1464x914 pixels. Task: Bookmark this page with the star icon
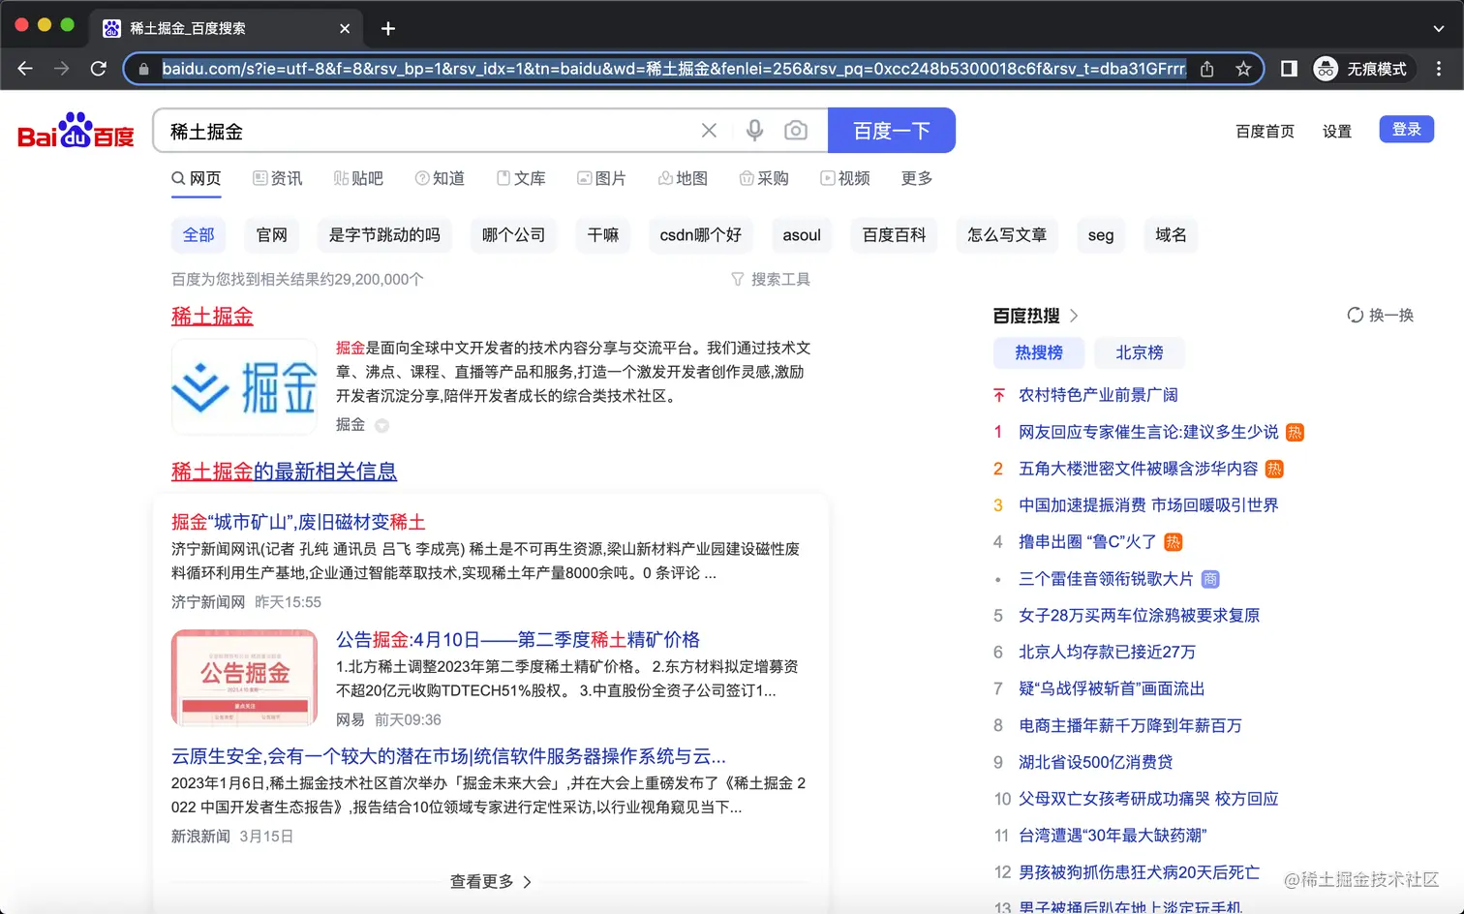coord(1243,69)
